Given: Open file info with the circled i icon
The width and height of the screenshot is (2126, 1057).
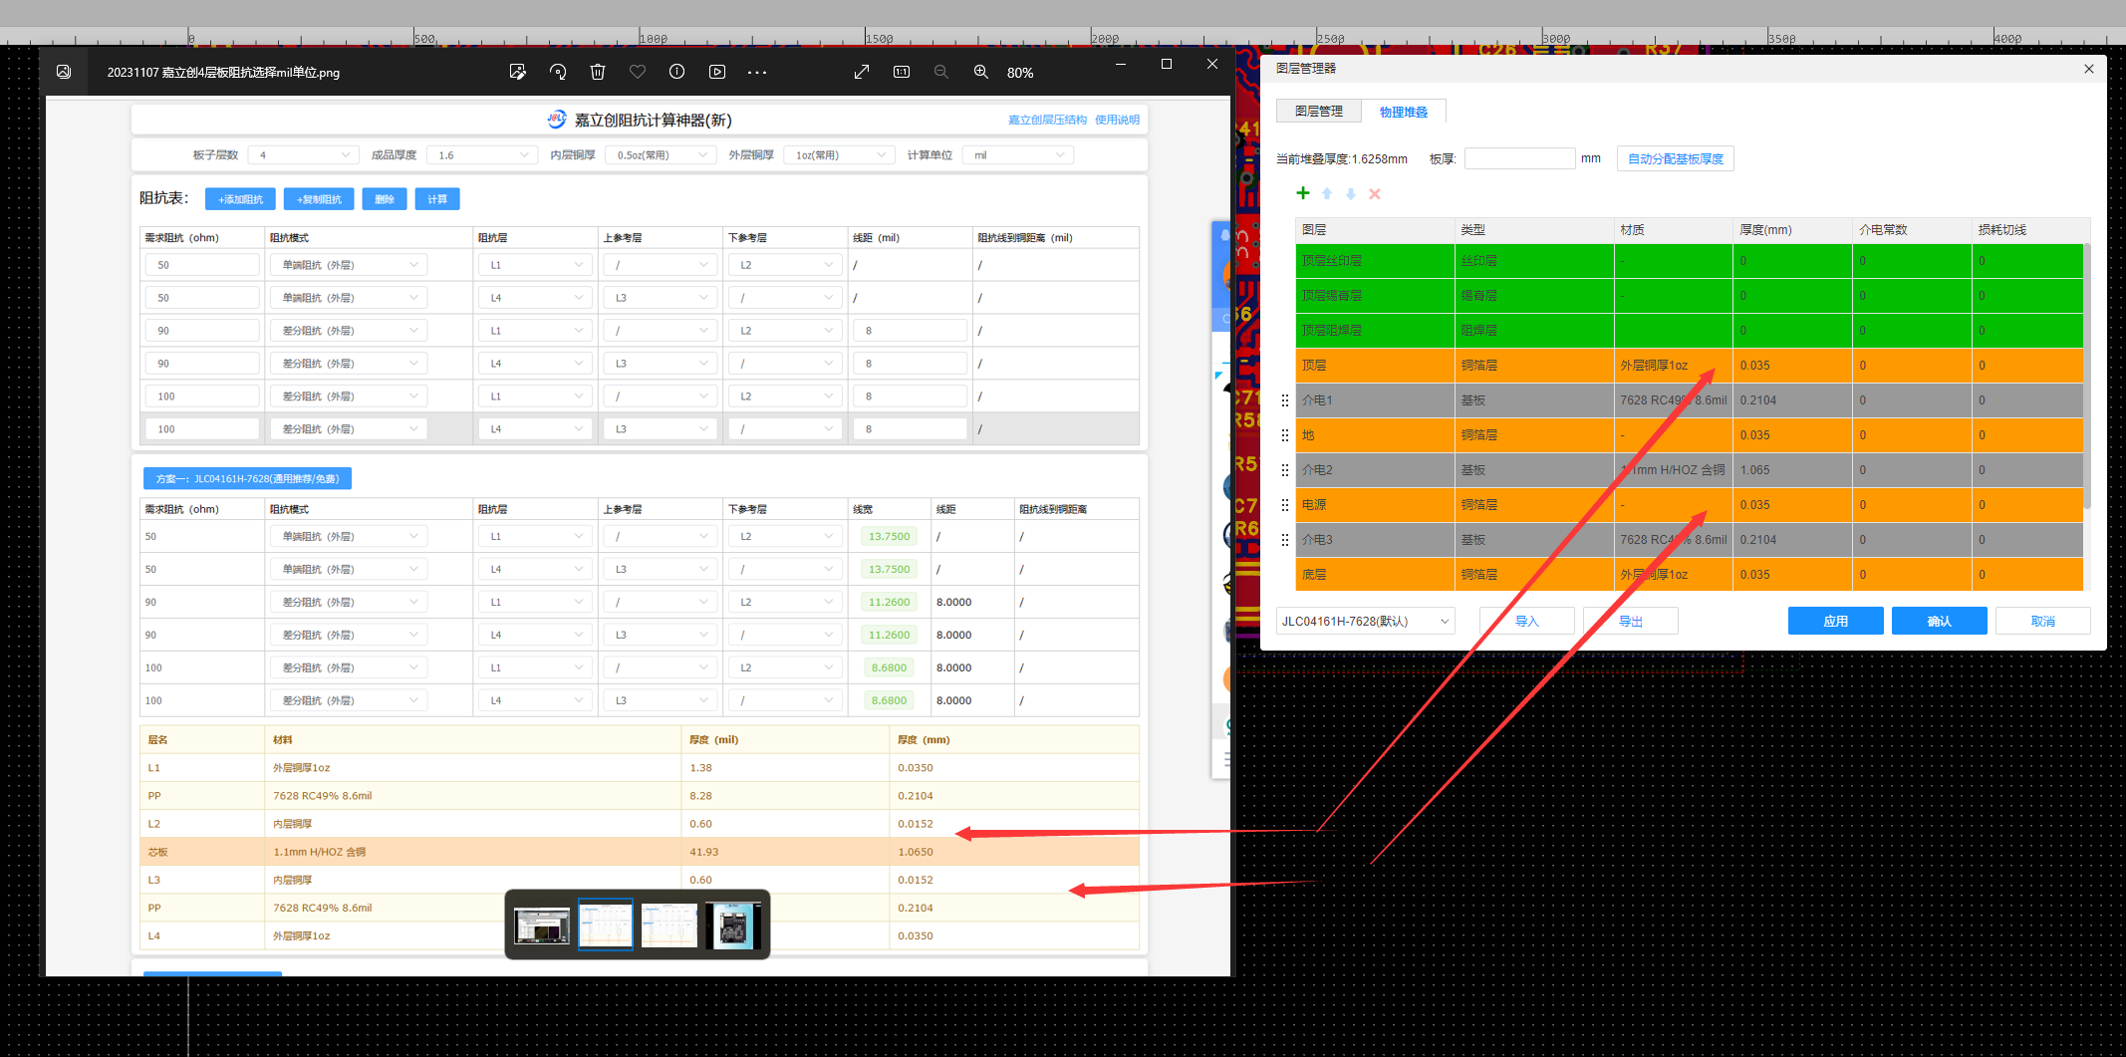Looking at the screenshot, I should point(677,72).
